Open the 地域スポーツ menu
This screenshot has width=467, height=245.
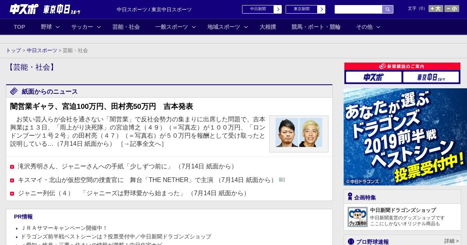tap(224, 27)
